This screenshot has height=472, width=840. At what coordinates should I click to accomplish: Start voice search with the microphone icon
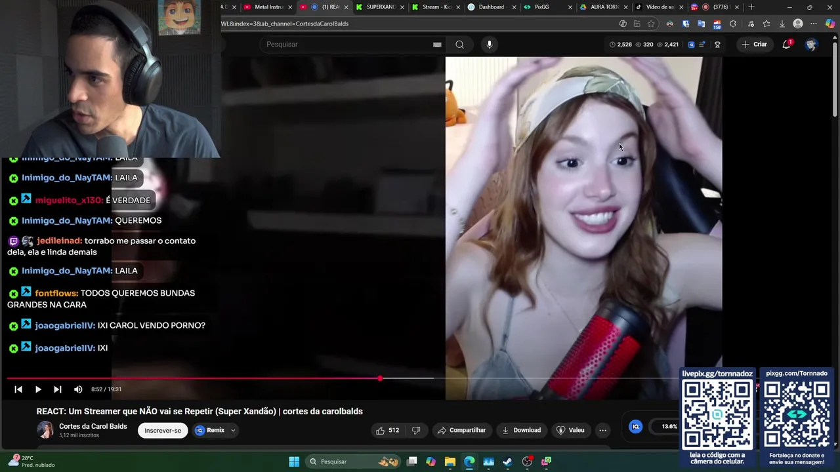(489, 45)
